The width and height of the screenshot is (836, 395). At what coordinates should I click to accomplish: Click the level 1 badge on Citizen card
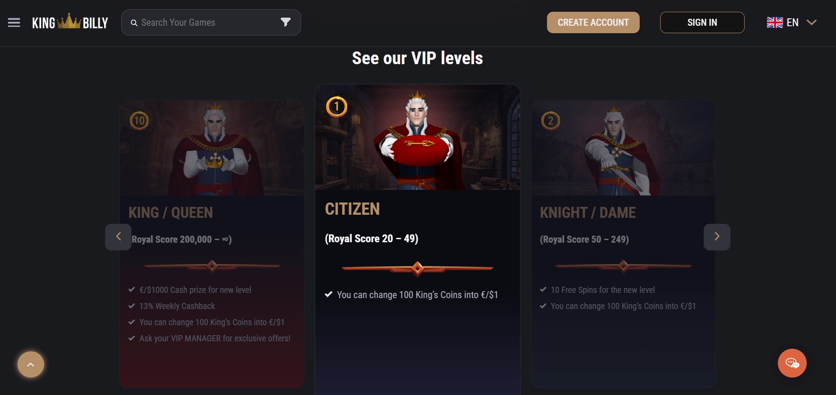337,107
